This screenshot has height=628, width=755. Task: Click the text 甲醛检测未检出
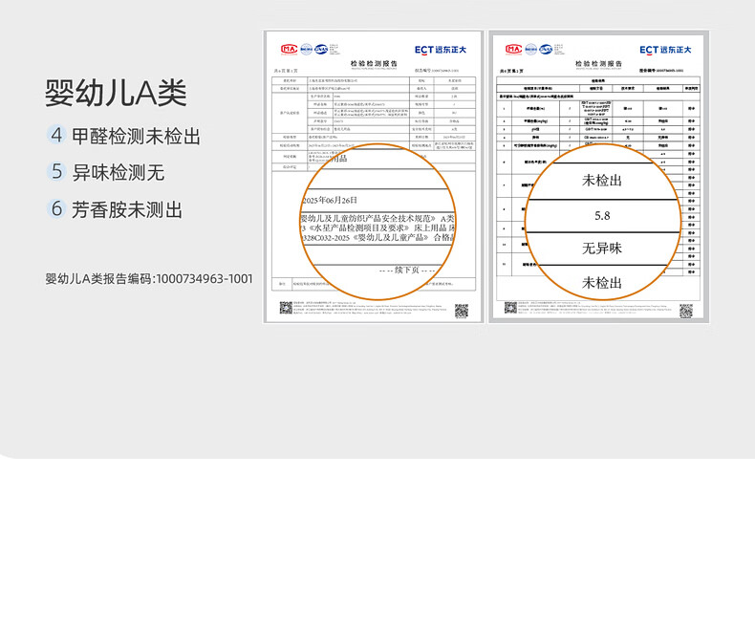click(x=136, y=137)
